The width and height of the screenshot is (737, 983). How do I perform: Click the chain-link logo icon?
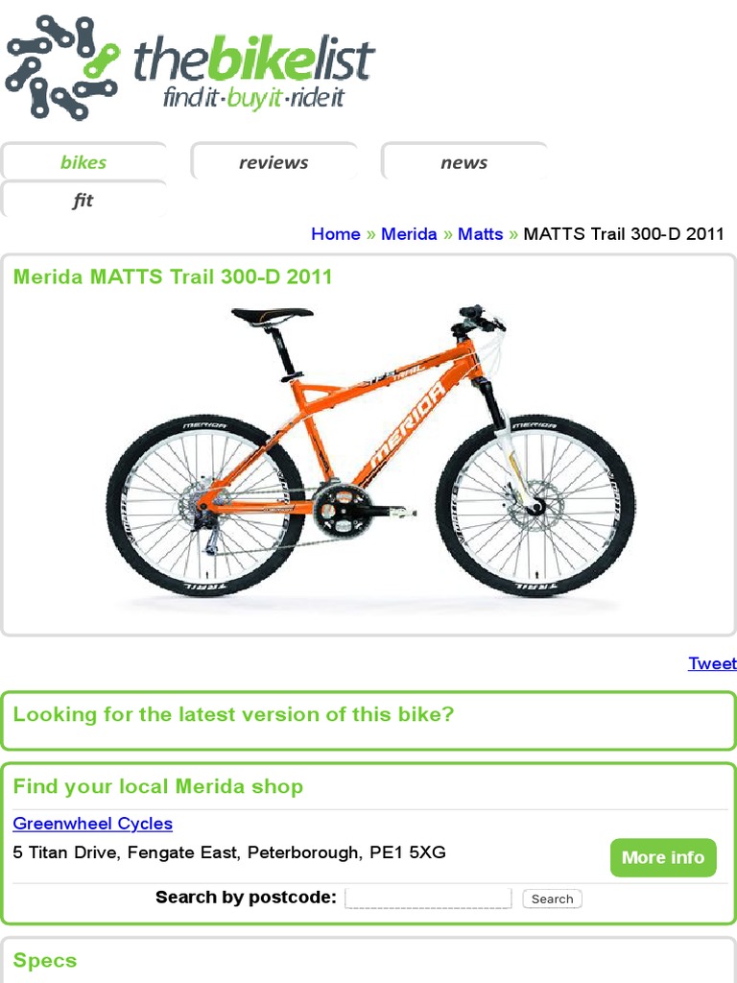coord(62,68)
